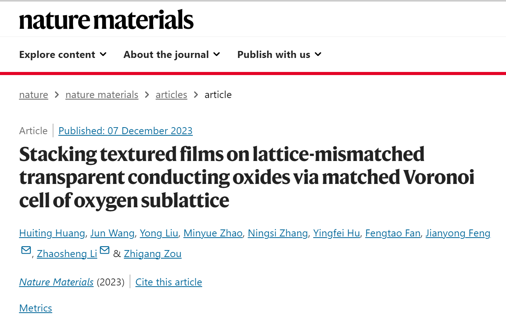Expand the Publish with us menu

pos(279,54)
